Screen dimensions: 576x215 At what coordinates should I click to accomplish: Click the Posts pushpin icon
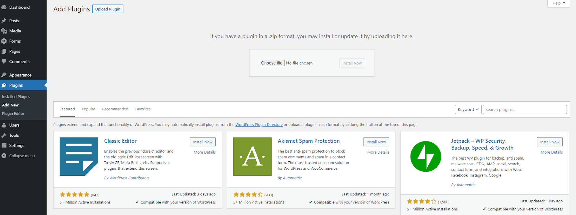coord(4,21)
